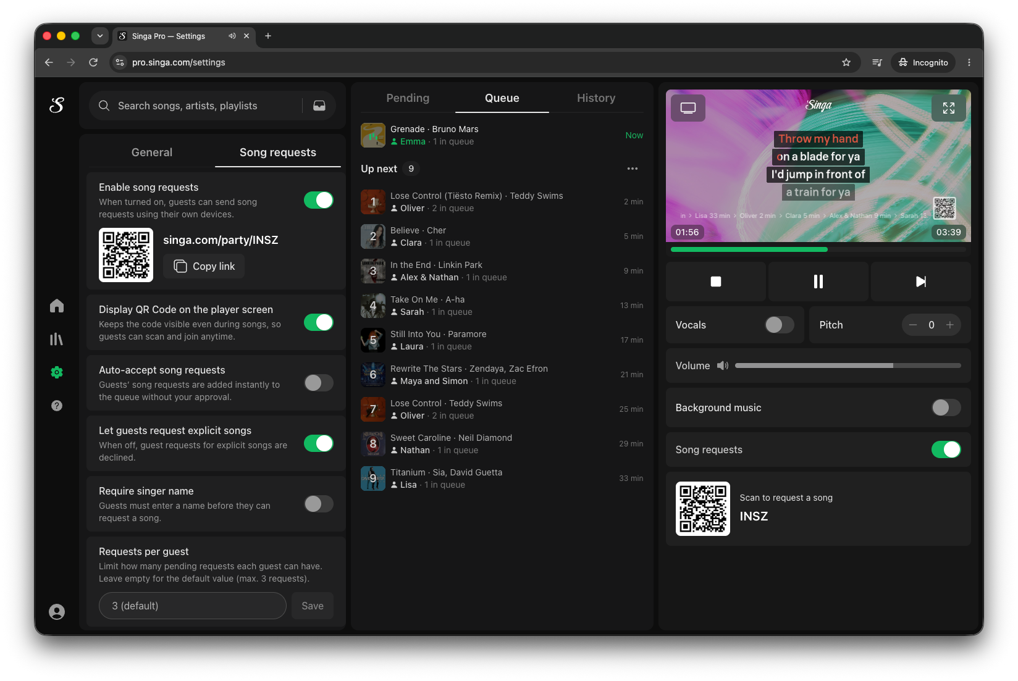Select Take On Me by A-ha
1018x681 pixels.
[502, 306]
